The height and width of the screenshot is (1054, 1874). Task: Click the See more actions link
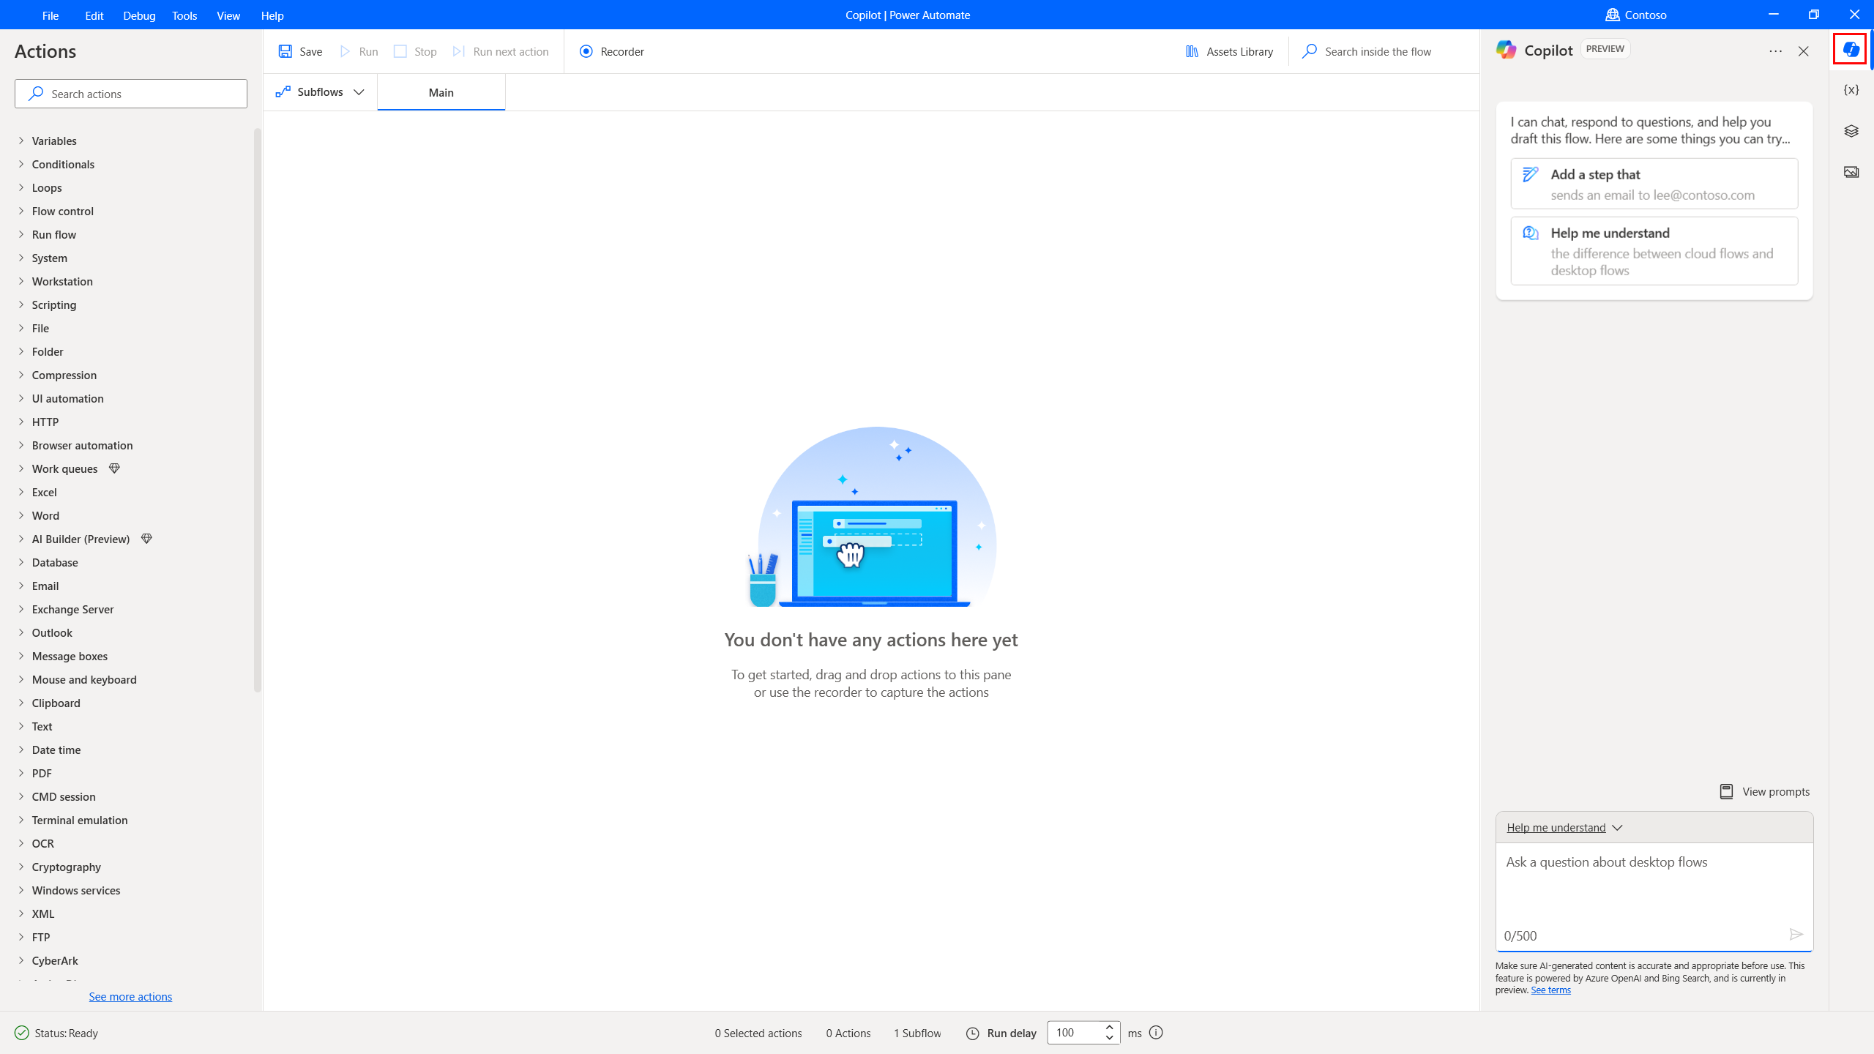coord(129,995)
